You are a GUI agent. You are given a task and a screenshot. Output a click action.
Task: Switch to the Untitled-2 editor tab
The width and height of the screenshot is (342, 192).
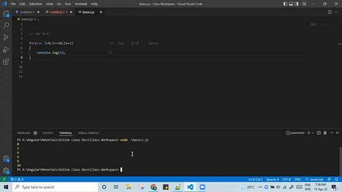pyautogui.click(x=59, y=12)
